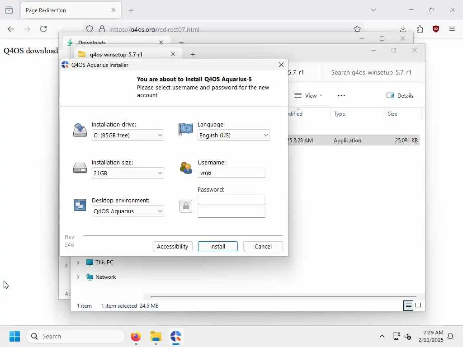Click the username users icon
This screenshot has width=463, height=347.
coord(186,168)
